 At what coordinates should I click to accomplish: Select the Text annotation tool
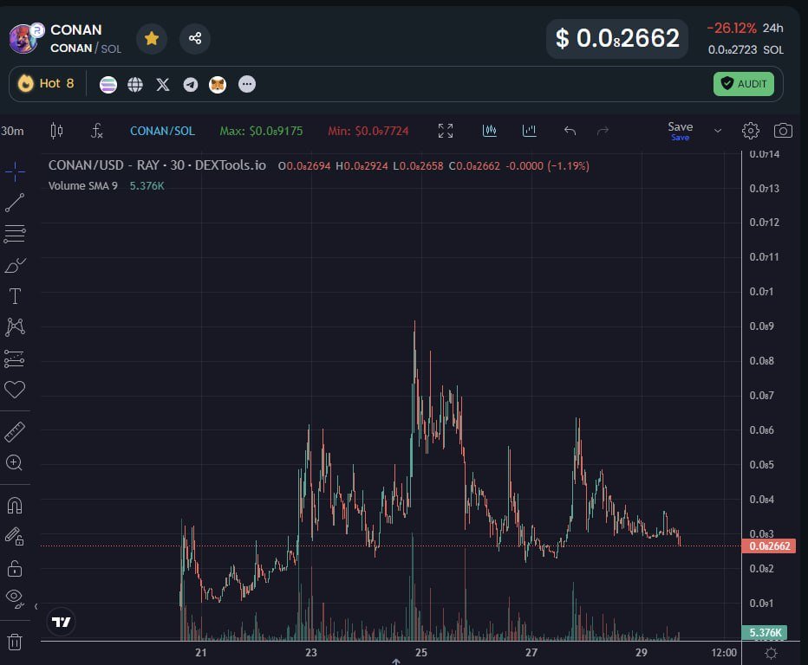click(15, 296)
